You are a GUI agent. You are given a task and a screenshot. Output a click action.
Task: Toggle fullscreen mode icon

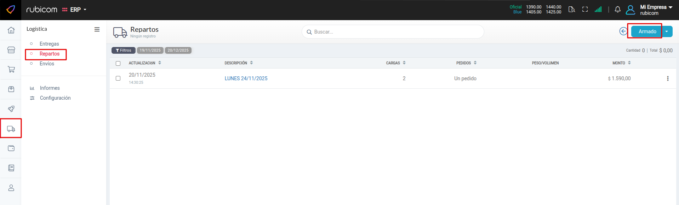point(585,10)
